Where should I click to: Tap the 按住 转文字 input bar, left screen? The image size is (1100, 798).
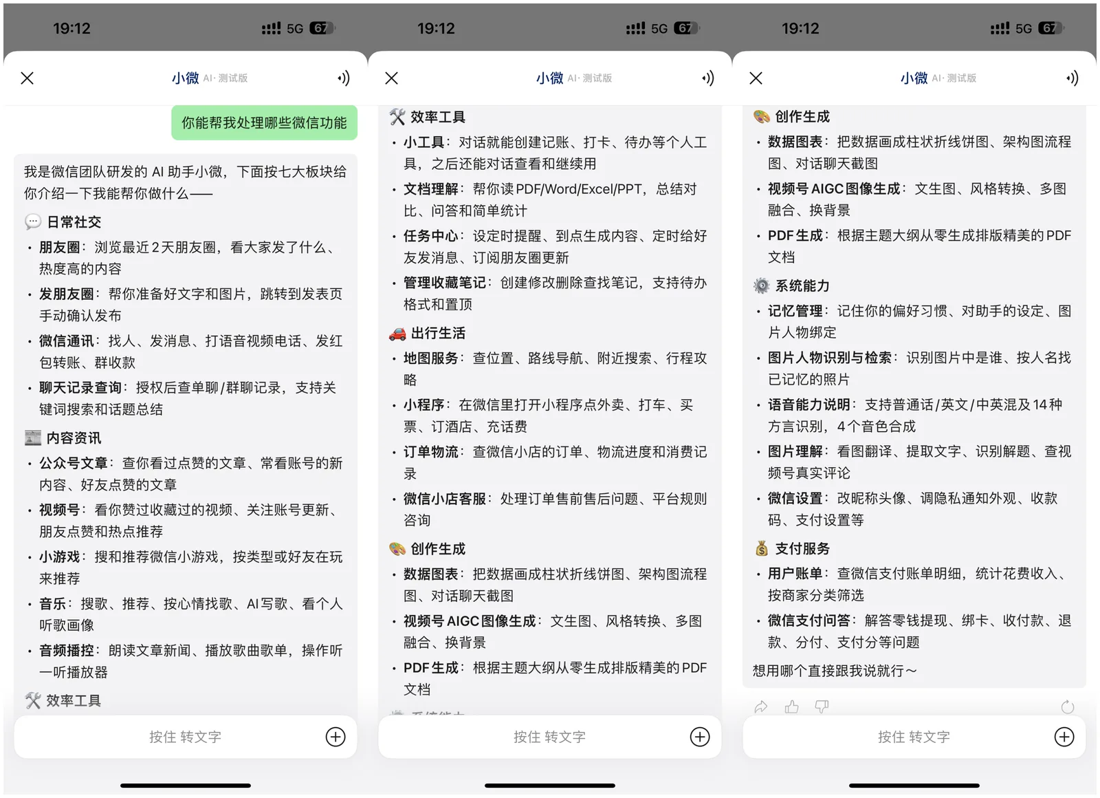186,737
